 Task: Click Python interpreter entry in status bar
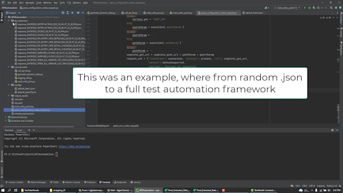point(332,186)
